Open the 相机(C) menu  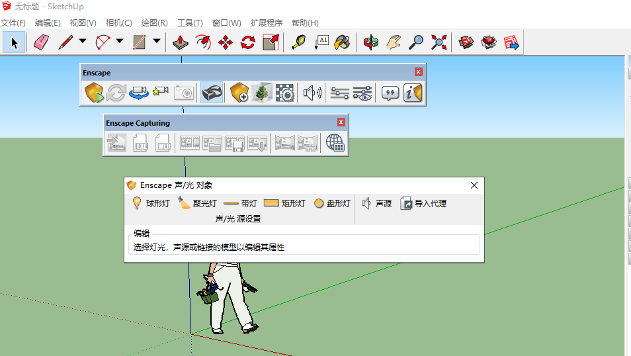pos(118,23)
